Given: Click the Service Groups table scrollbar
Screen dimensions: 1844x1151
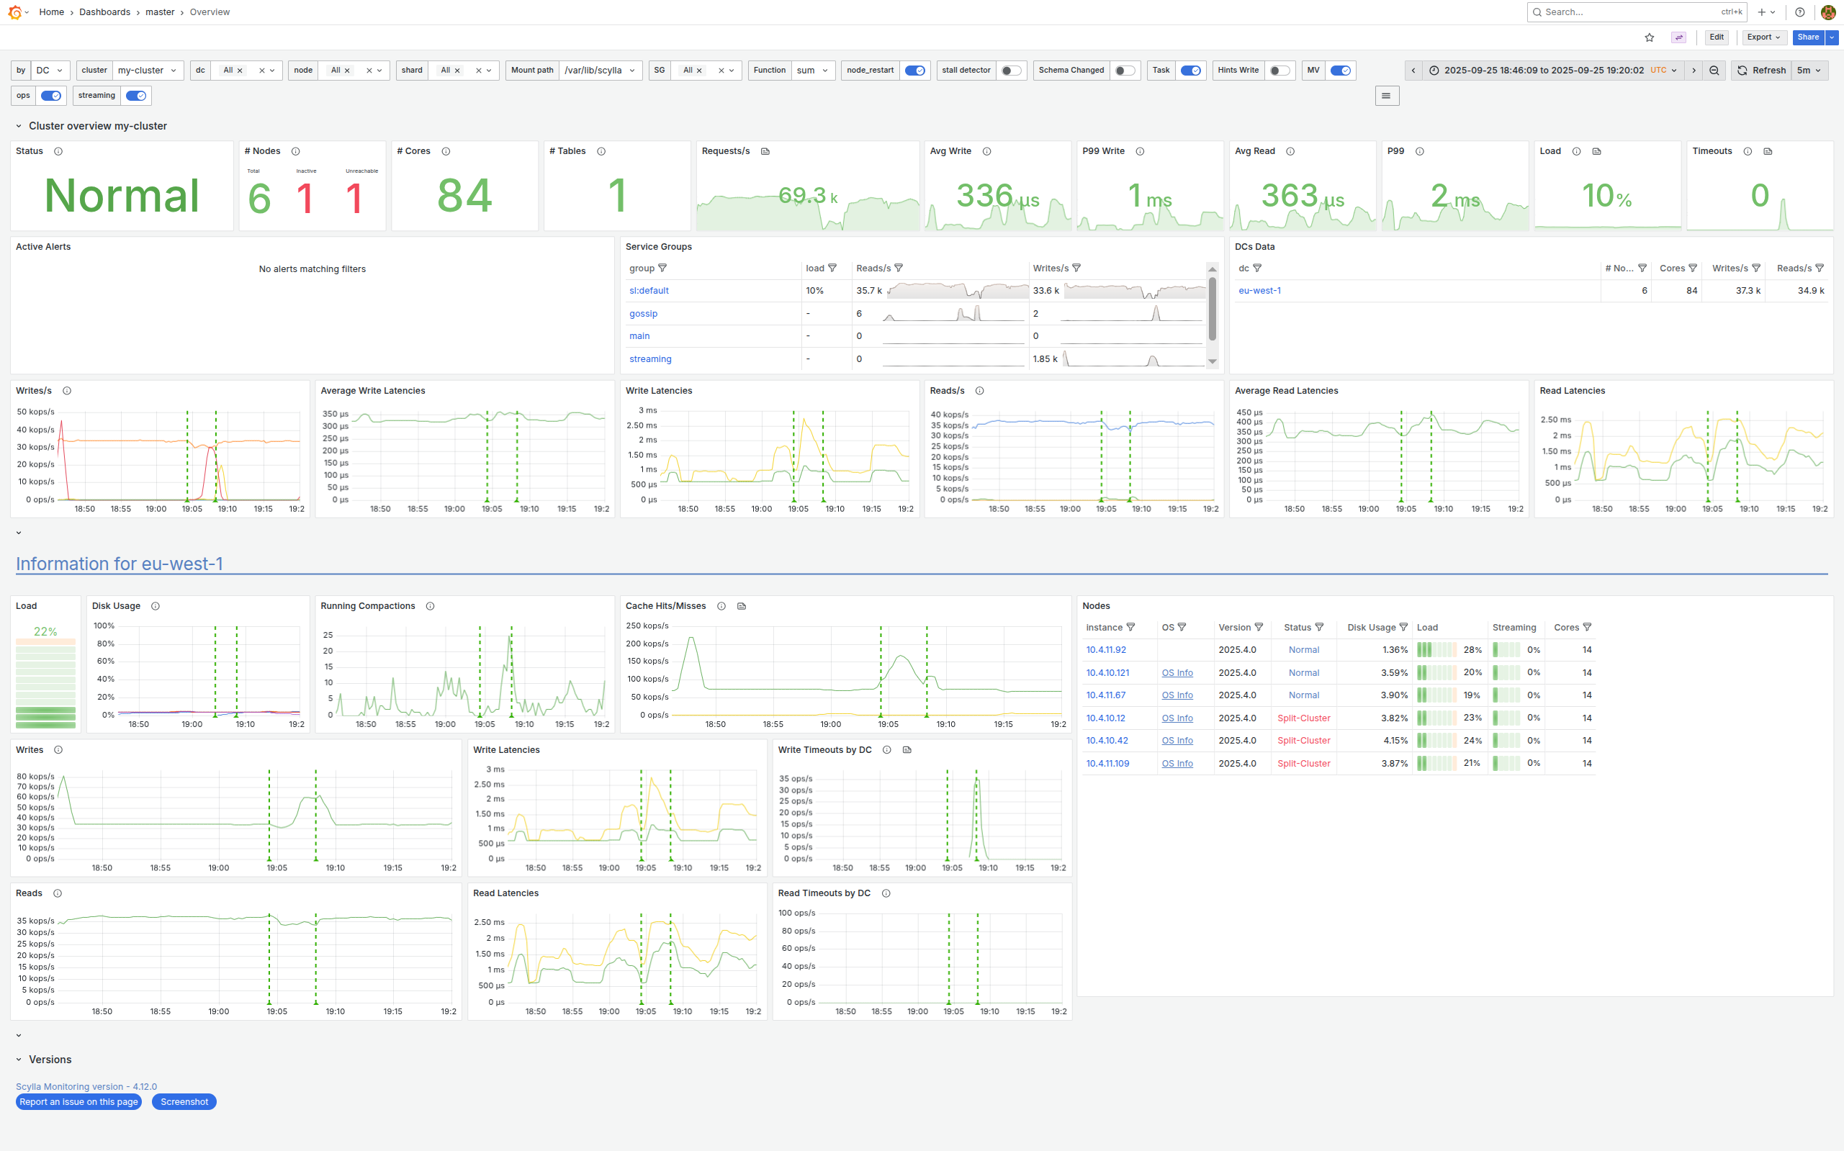Looking at the screenshot, I should click(x=1212, y=308).
